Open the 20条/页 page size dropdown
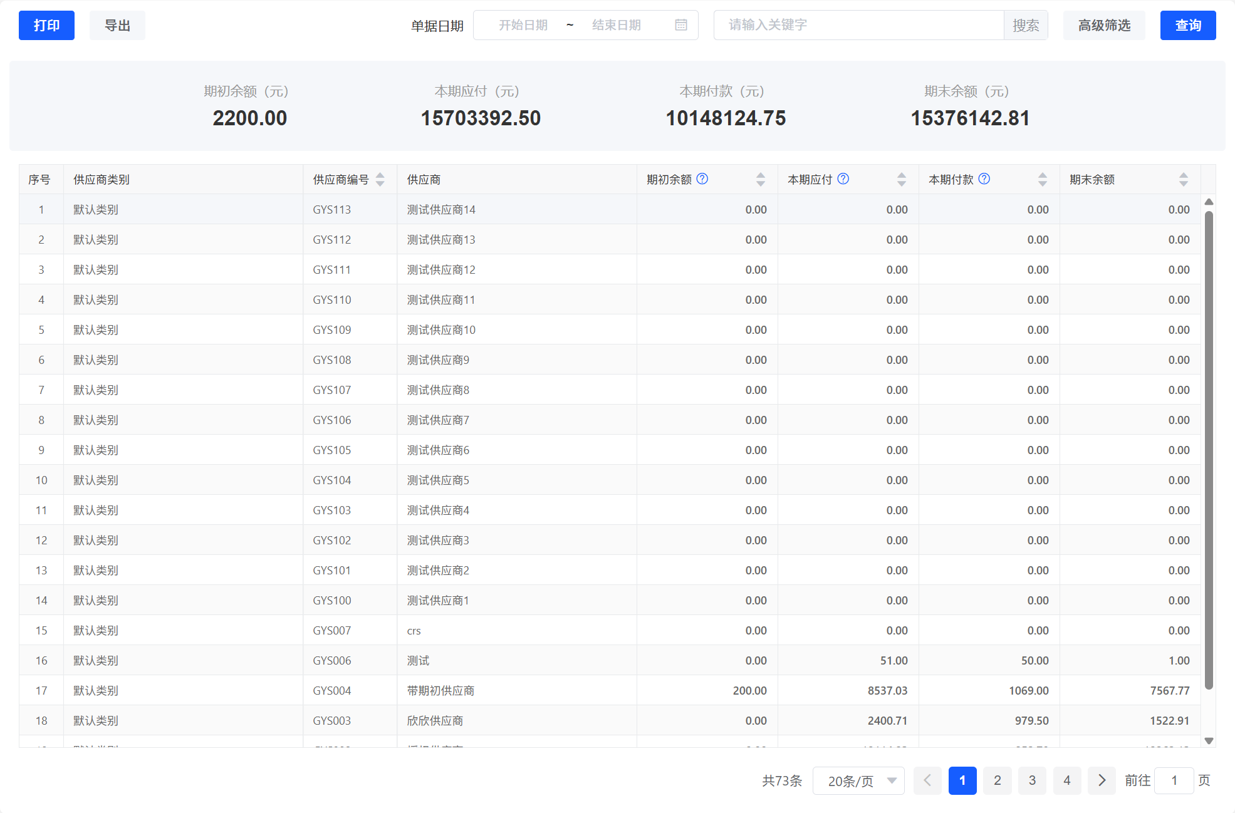This screenshot has width=1235, height=813. pos(858,780)
